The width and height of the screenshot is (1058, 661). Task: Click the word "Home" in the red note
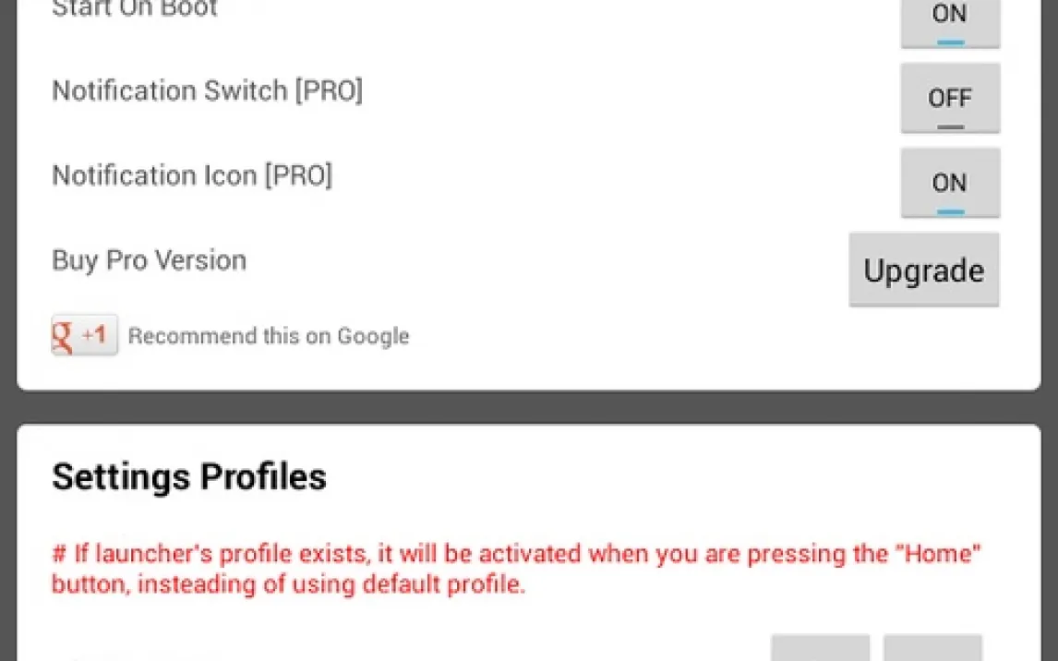pos(938,555)
